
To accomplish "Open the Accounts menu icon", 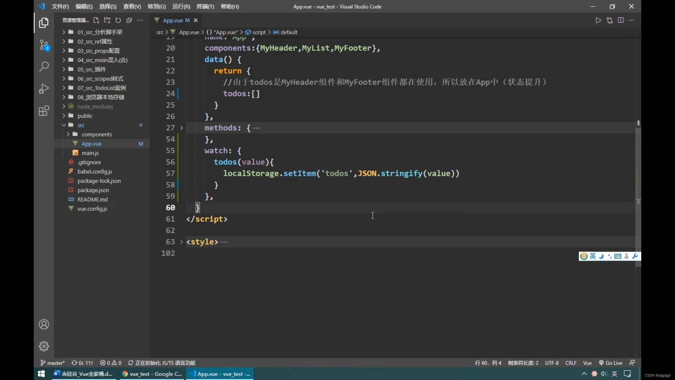I will (44, 324).
